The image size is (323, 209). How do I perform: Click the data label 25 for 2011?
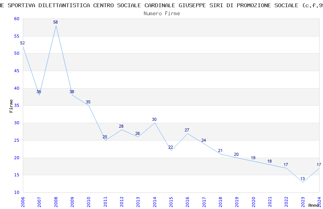(105, 137)
